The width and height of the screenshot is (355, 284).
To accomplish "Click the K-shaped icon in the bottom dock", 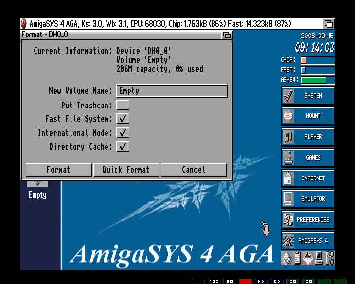I will (330, 258).
